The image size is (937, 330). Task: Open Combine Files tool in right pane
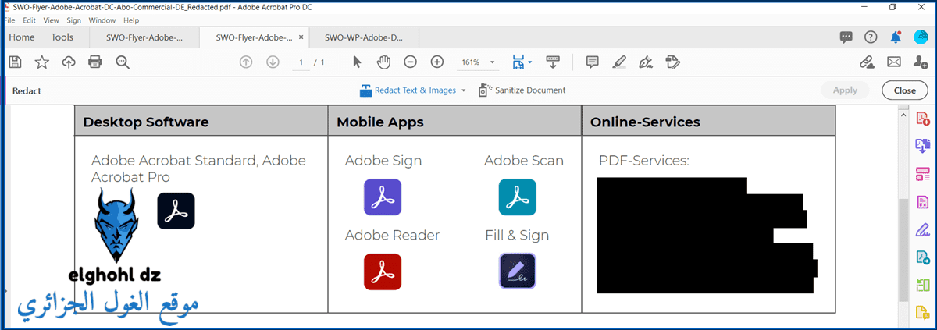[922, 146]
